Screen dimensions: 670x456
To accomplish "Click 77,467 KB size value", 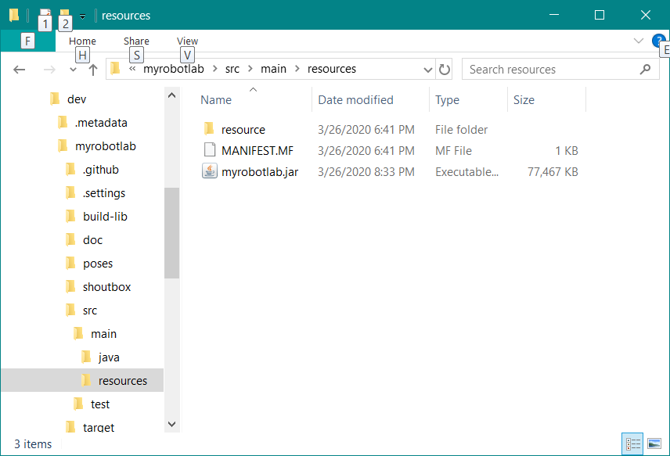I will (x=553, y=171).
